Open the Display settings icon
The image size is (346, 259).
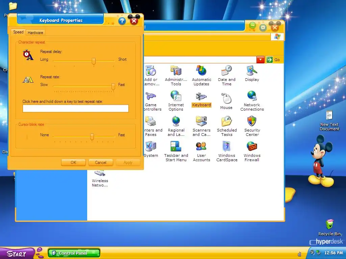[x=252, y=74]
